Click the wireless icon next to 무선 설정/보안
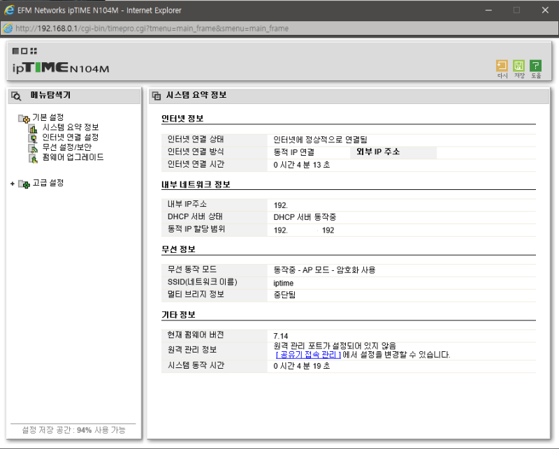The image size is (559, 449). tap(32, 147)
